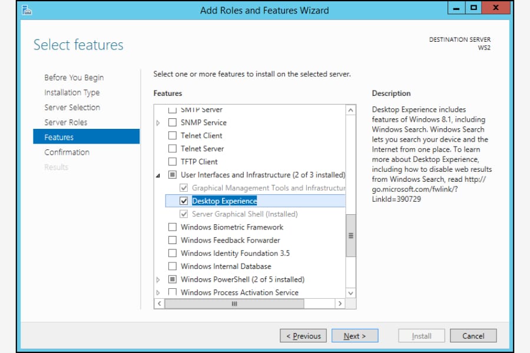Click the 'SNMP Service' label
This screenshot has width=530, height=353.
[x=204, y=122]
